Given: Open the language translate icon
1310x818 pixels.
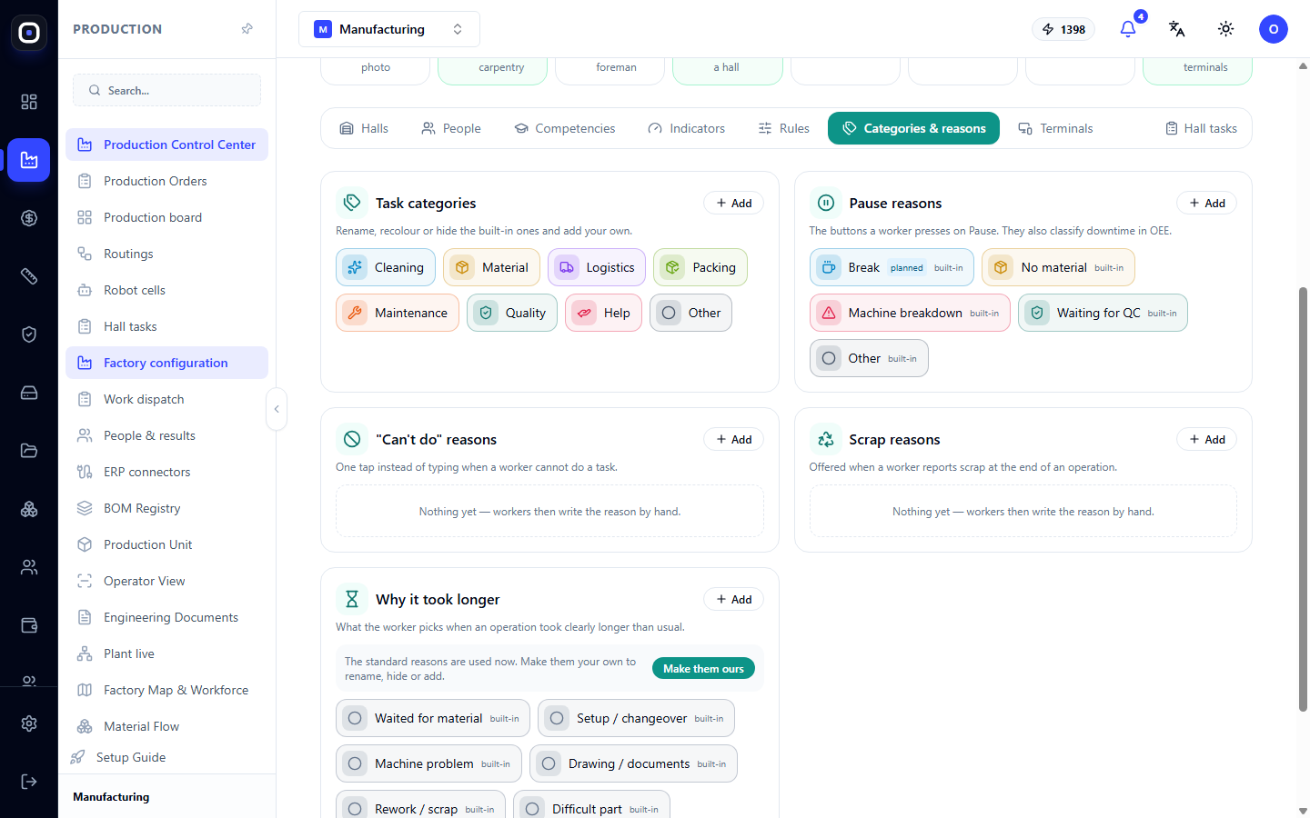Looking at the screenshot, I should [1177, 29].
